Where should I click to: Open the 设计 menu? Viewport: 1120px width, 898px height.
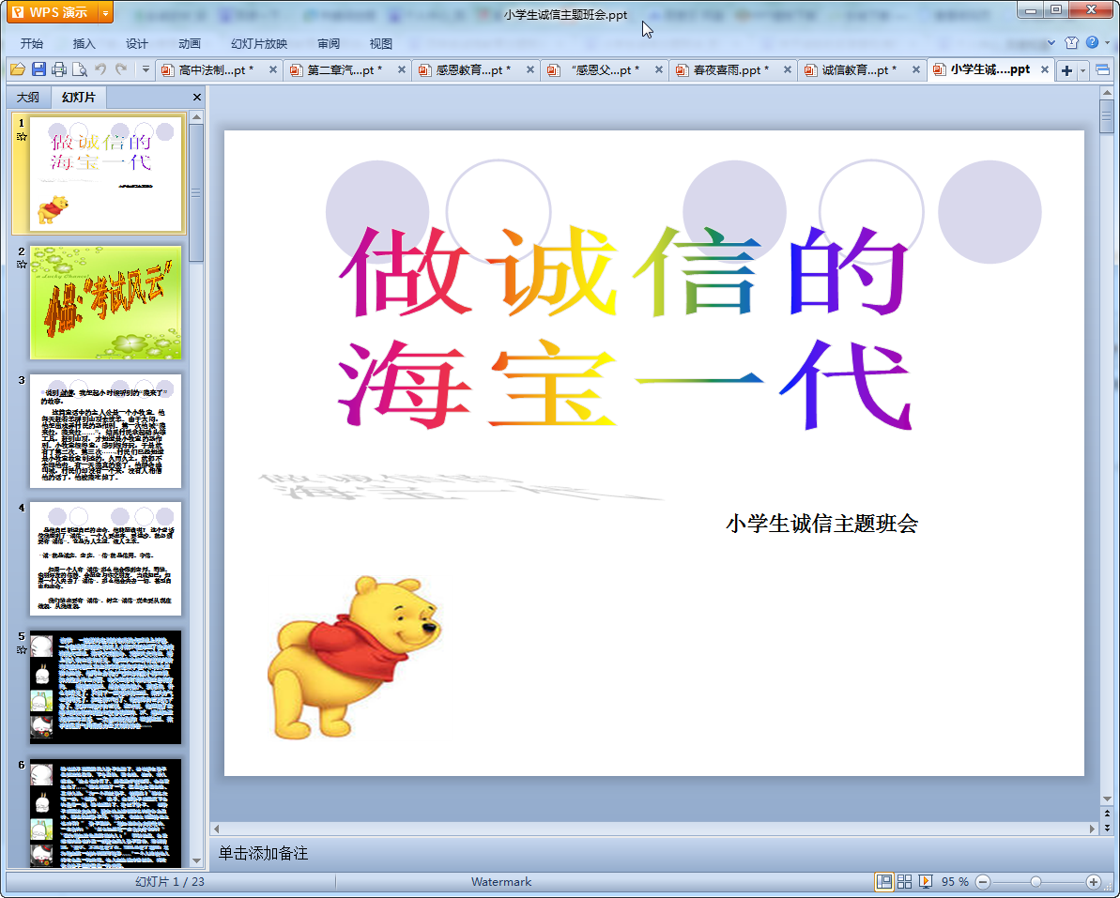click(136, 43)
